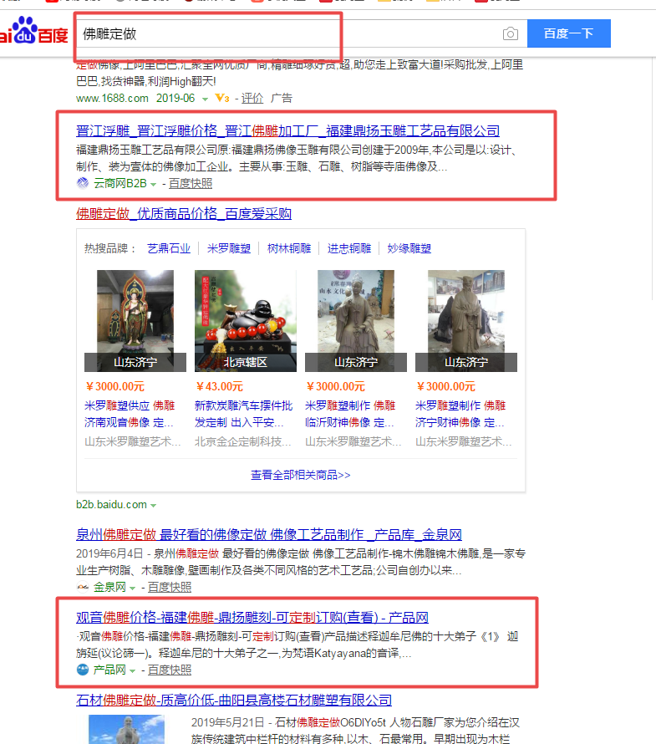Click the 百度一下 search button
The width and height of the screenshot is (656, 744).
pyautogui.click(x=569, y=33)
